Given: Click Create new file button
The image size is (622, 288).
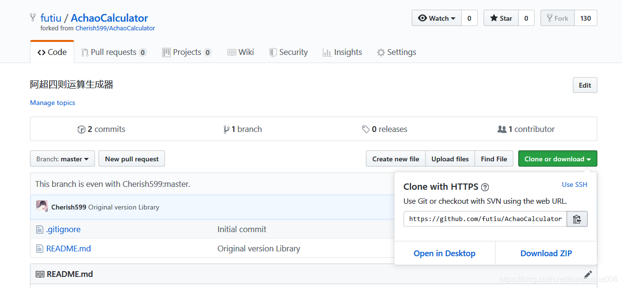Looking at the screenshot, I should pyautogui.click(x=396, y=159).
